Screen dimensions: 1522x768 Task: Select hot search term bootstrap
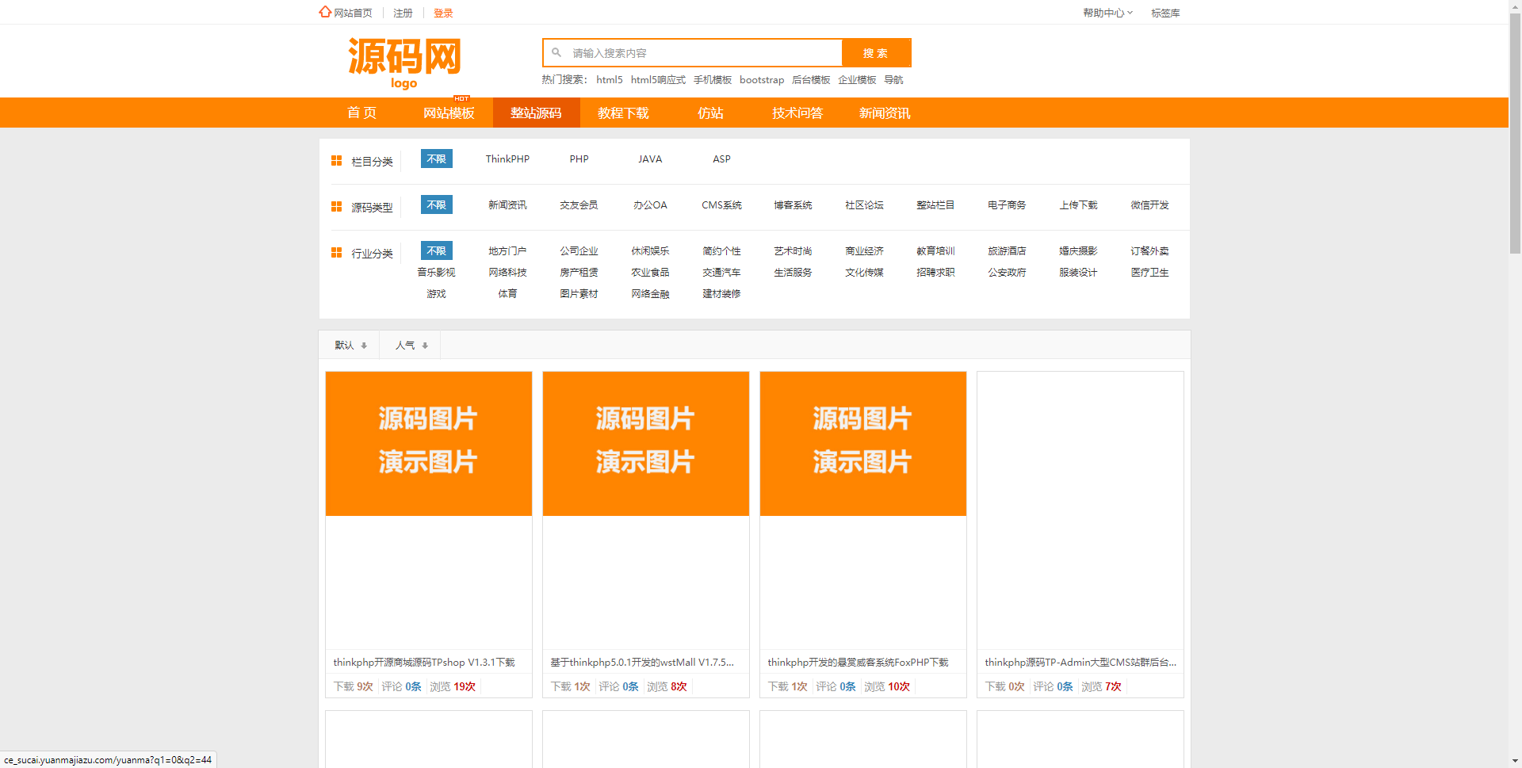pyautogui.click(x=762, y=79)
